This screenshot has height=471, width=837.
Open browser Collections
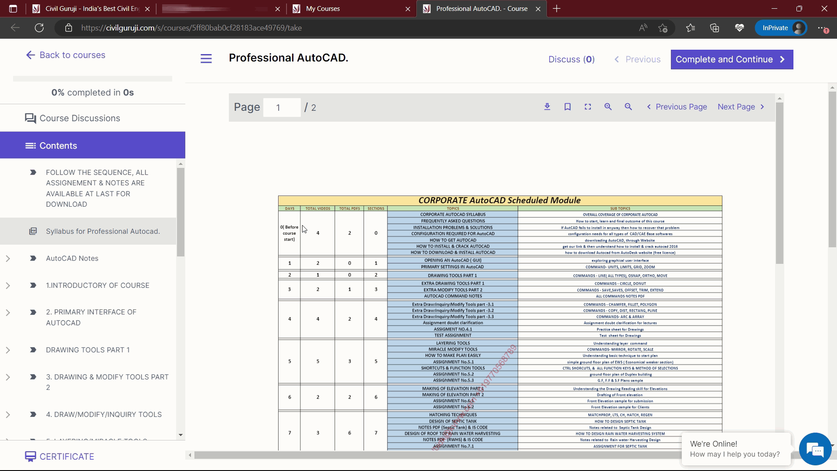(x=715, y=28)
